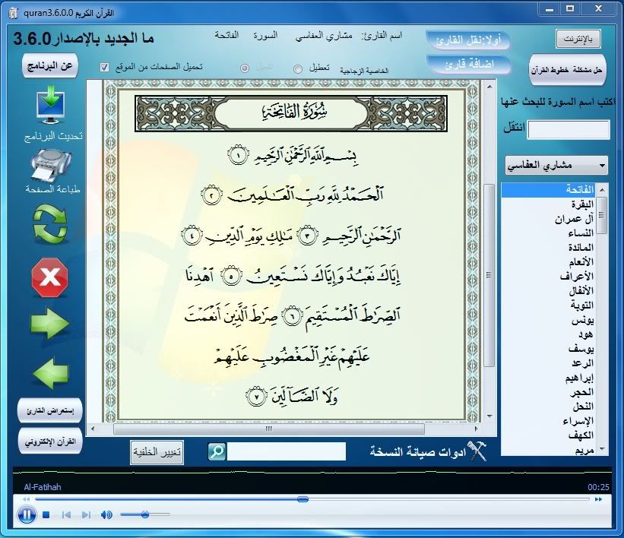Click the surah name search input field
The width and height of the screenshot is (624, 538).
(x=569, y=130)
